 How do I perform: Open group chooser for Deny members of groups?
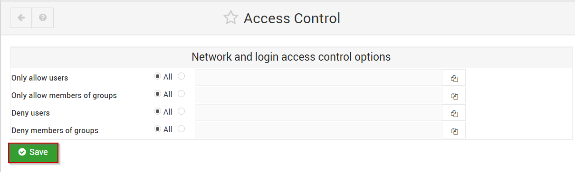454,131
